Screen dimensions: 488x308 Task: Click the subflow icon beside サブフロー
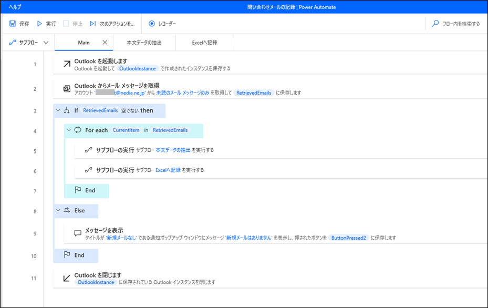(x=13, y=43)
